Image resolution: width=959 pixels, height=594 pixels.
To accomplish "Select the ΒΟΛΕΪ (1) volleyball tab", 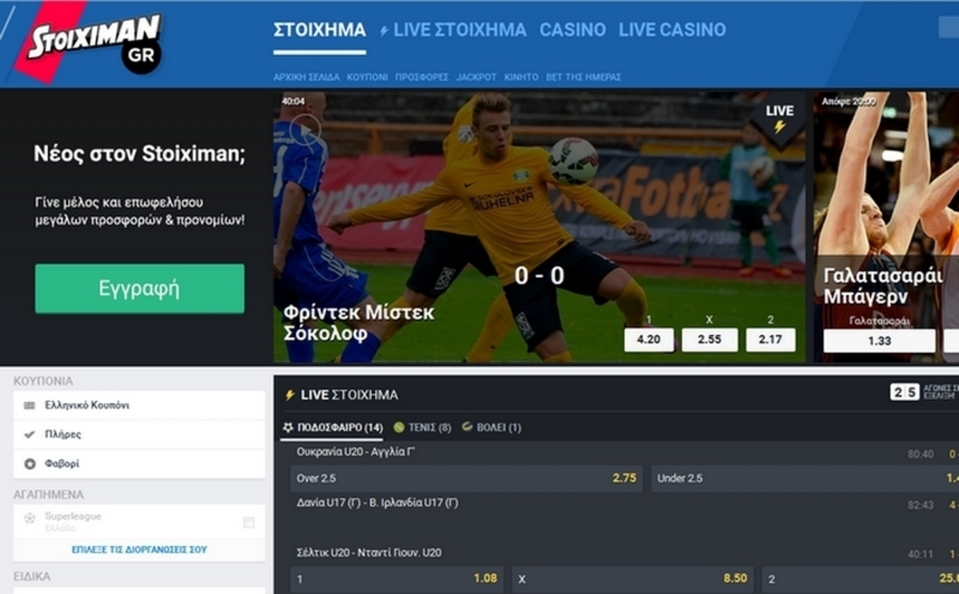I will pyautogui.click(x=491, y=428).
